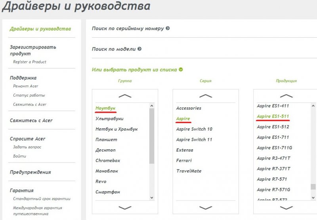Select Планшет in the group list

[x=106, y=140]
